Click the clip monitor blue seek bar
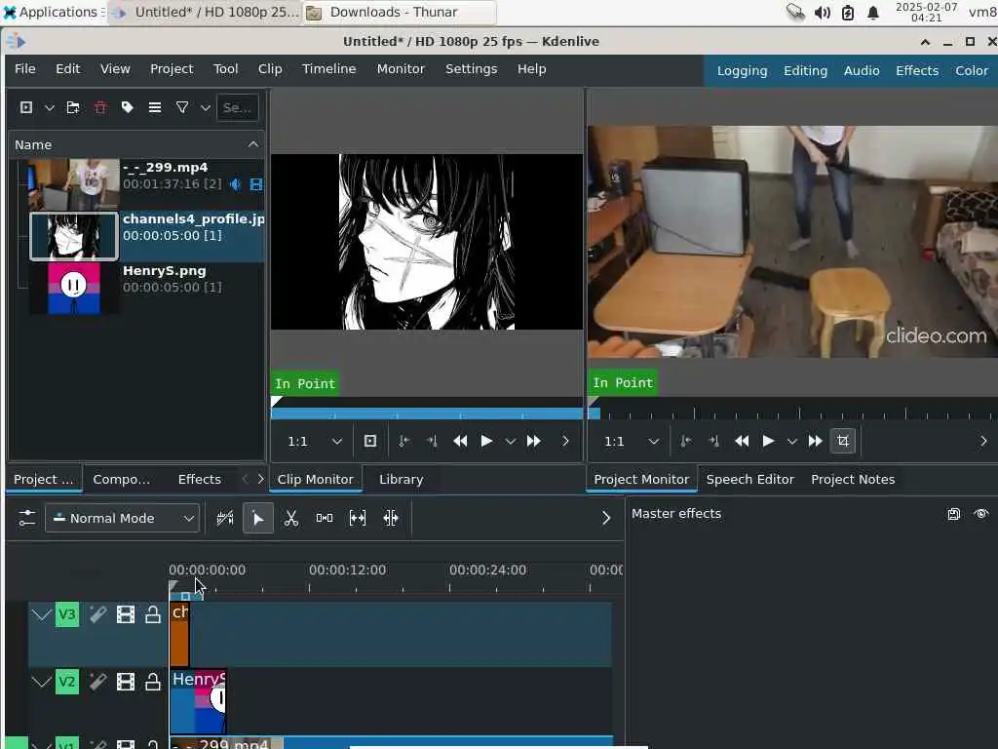Screen dimensions: 998x749 point(427,414)
